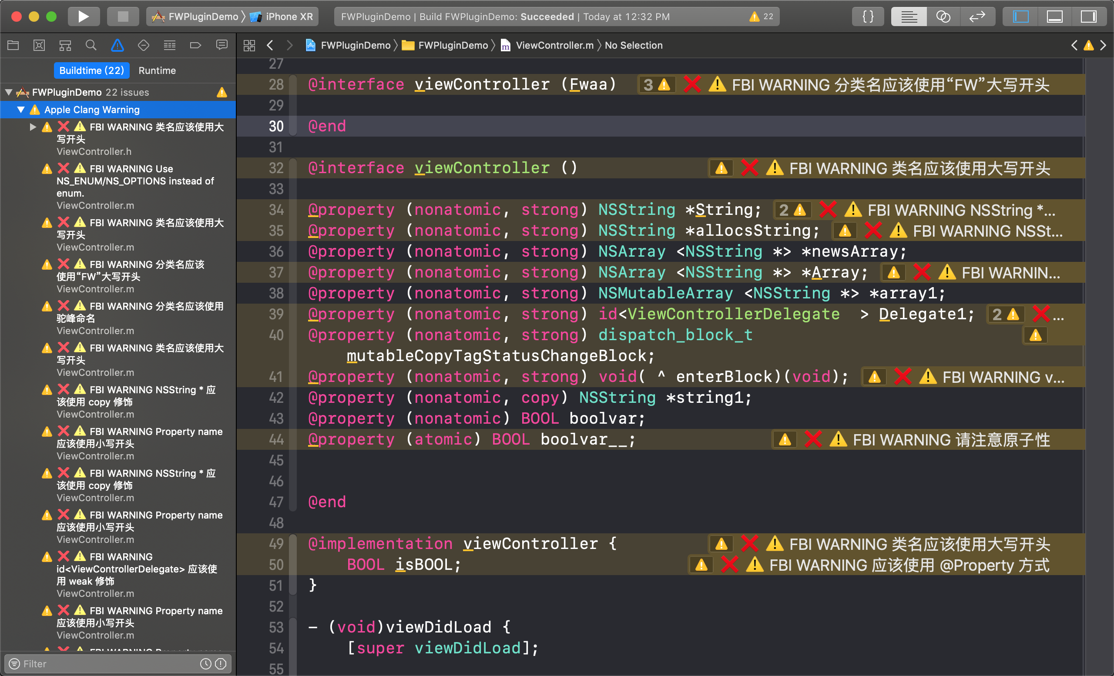Open the Project navigator folder icon
The width and height of the screenshot is (1114, 676).
click(13, 45)
